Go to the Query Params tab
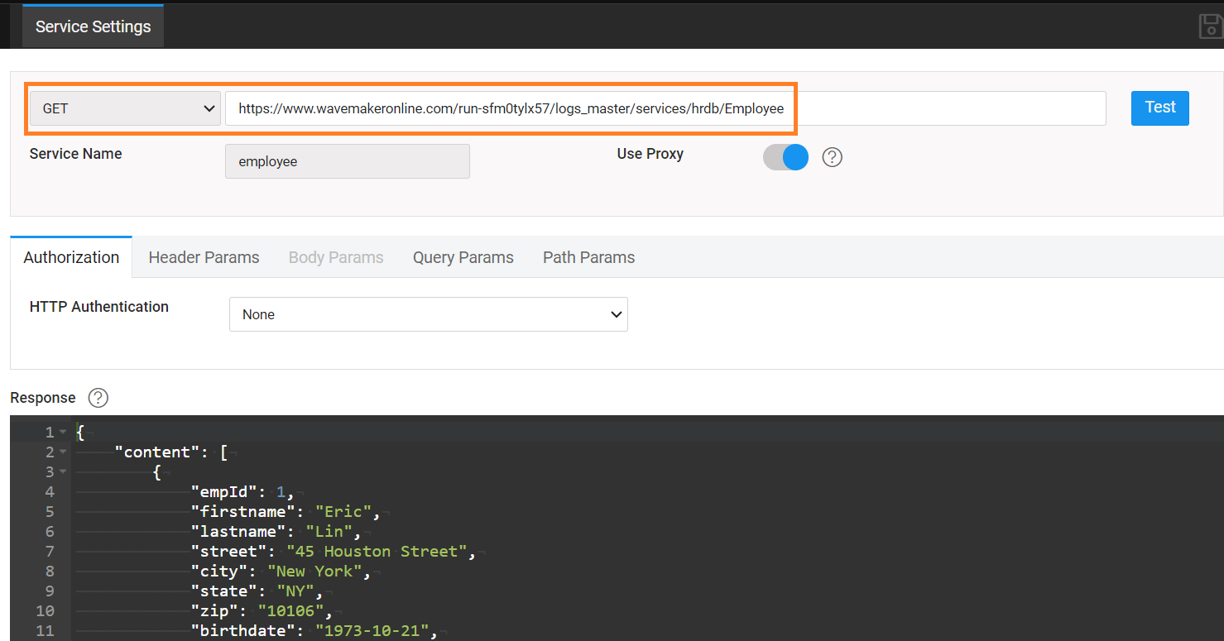Image resolution: width=1224 pixels, height=641 pixels. (463, 257)
